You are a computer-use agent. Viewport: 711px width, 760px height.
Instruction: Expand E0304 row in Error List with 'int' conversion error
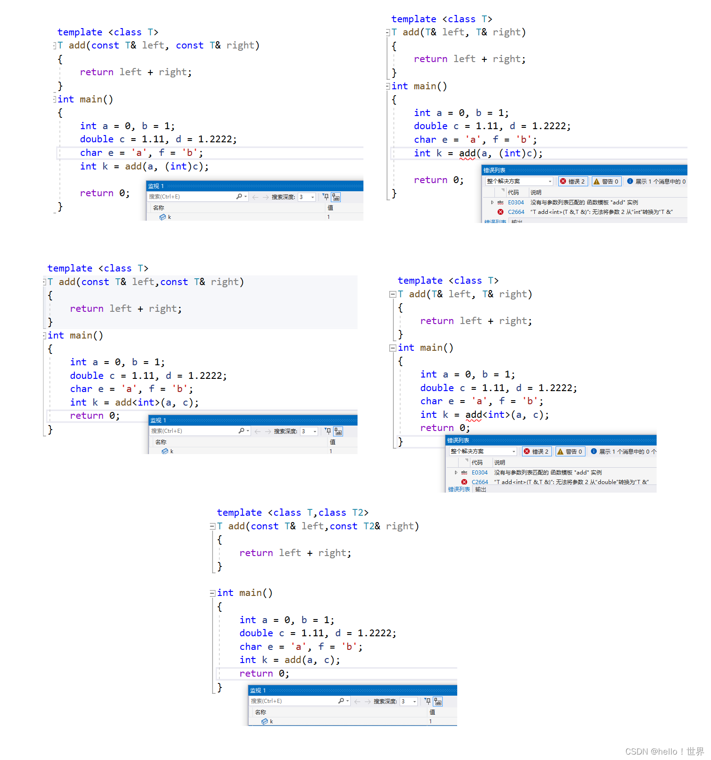point(492,203)
